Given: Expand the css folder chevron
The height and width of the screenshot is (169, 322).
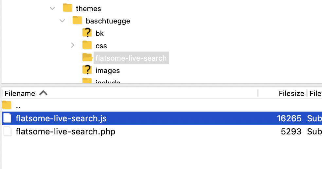Looking at the screenshot, I should click(x=73, y=45).
